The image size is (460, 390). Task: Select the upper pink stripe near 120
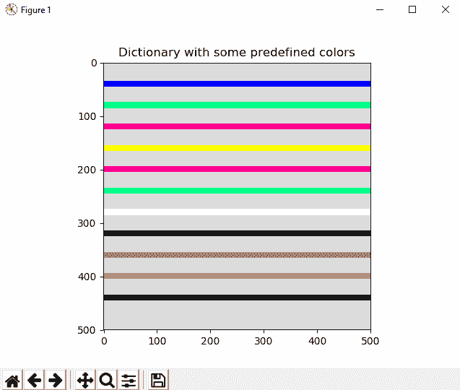pyautogui.click(x=237, y=126)
